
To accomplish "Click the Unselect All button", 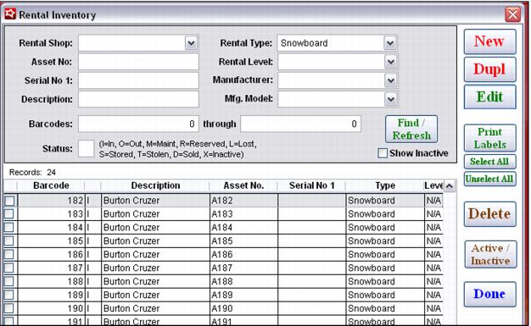I will pyautogui.click(x=489, y=179).
